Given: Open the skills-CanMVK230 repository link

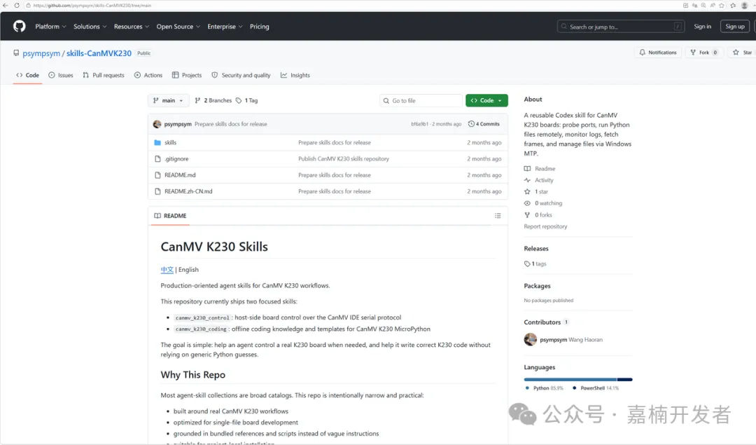Looking at the screenshot, I should [99, 53].
